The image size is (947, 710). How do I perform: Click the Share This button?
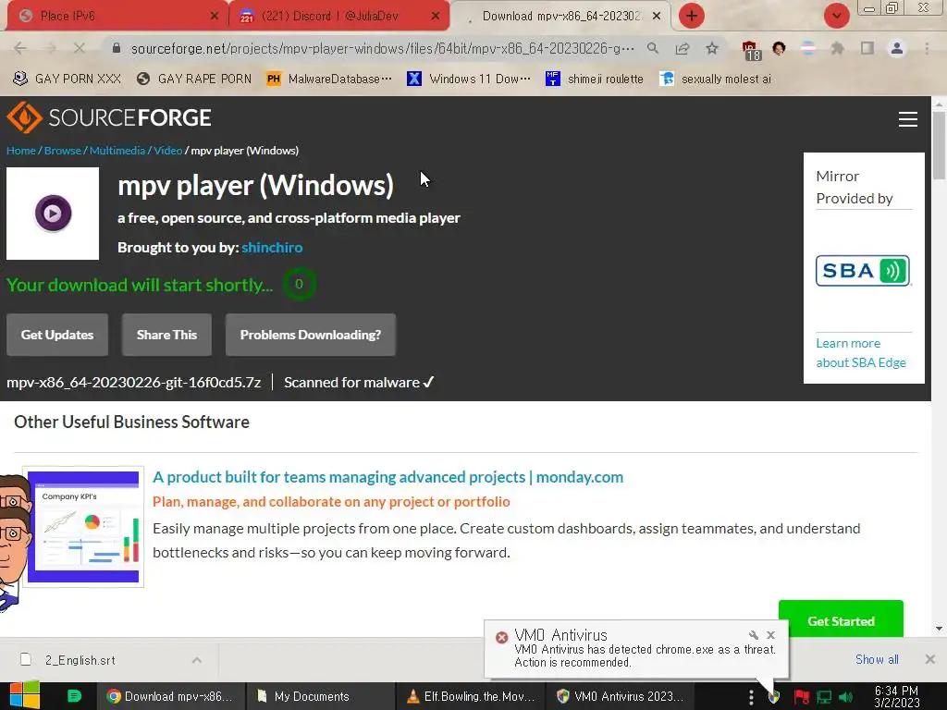[166, 335]
